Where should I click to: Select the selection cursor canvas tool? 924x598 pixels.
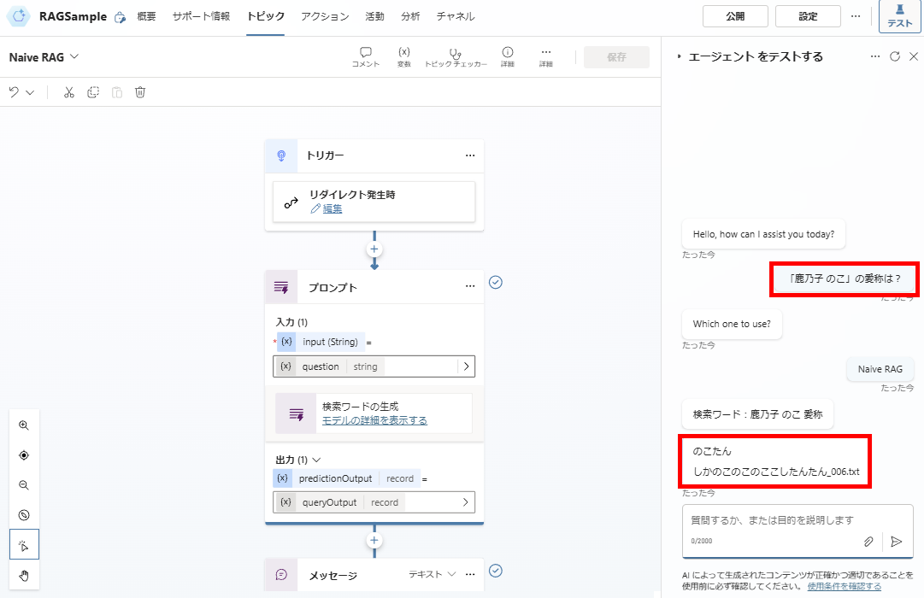(x=24, y=543)
